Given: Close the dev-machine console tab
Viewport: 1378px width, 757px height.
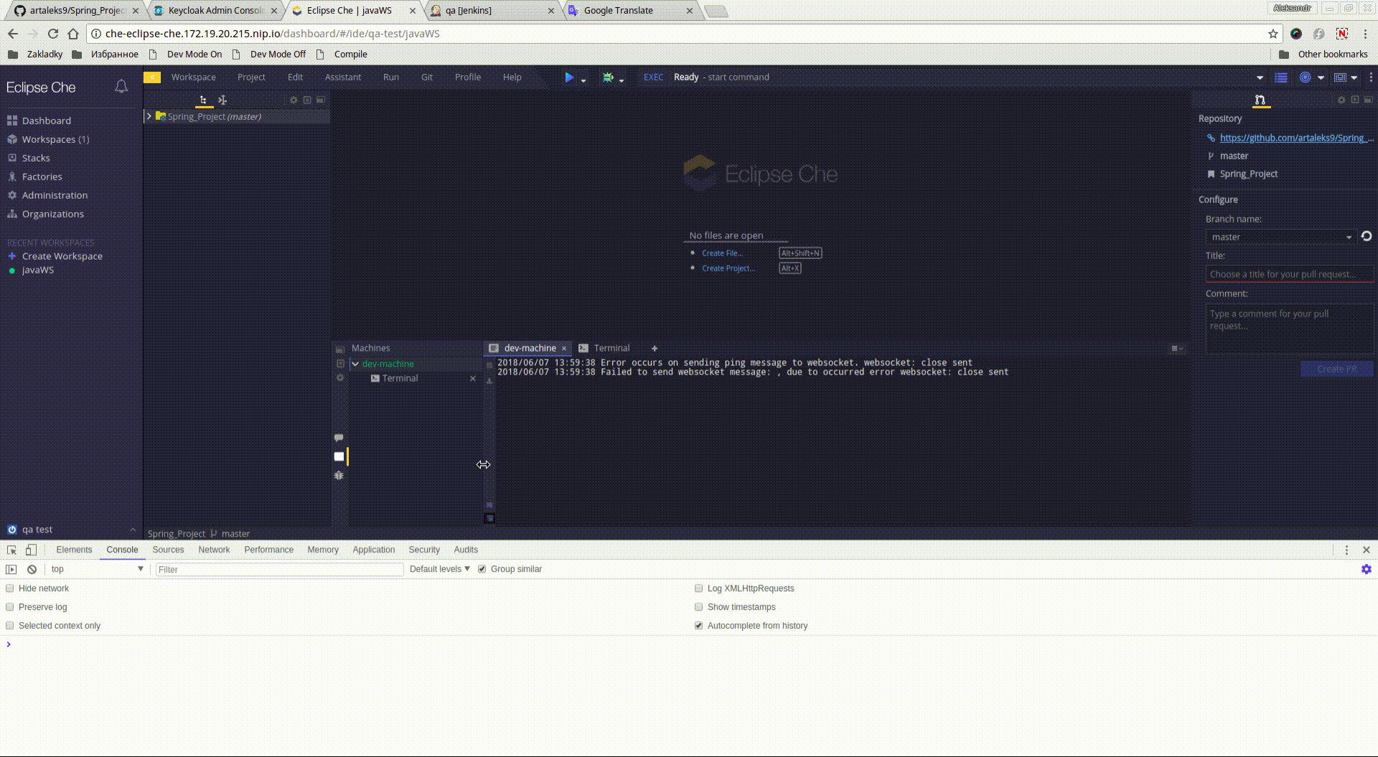Looking at the screenshot, I should (564, 348).
